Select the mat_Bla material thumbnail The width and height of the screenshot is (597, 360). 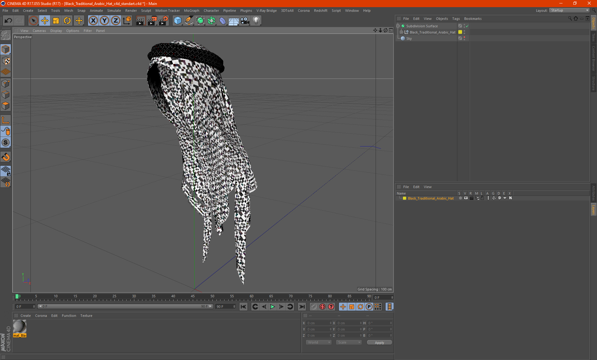point(20,329)
